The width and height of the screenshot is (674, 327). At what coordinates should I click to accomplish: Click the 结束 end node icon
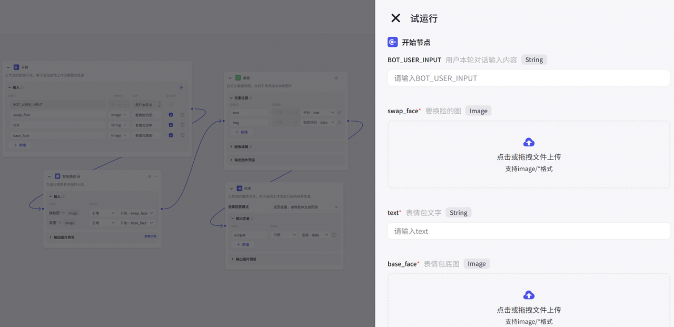[239, 188]
